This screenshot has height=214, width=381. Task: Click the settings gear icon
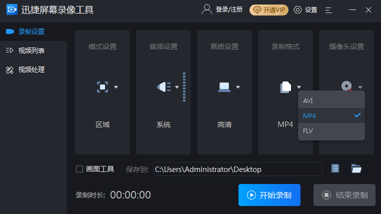click(297, 9)
